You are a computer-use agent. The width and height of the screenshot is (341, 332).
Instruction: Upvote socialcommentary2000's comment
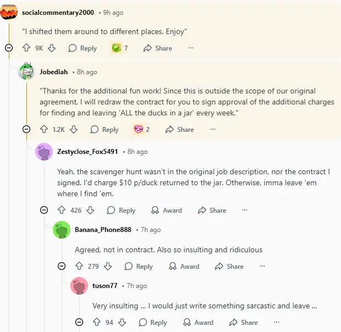pos(26,48)
